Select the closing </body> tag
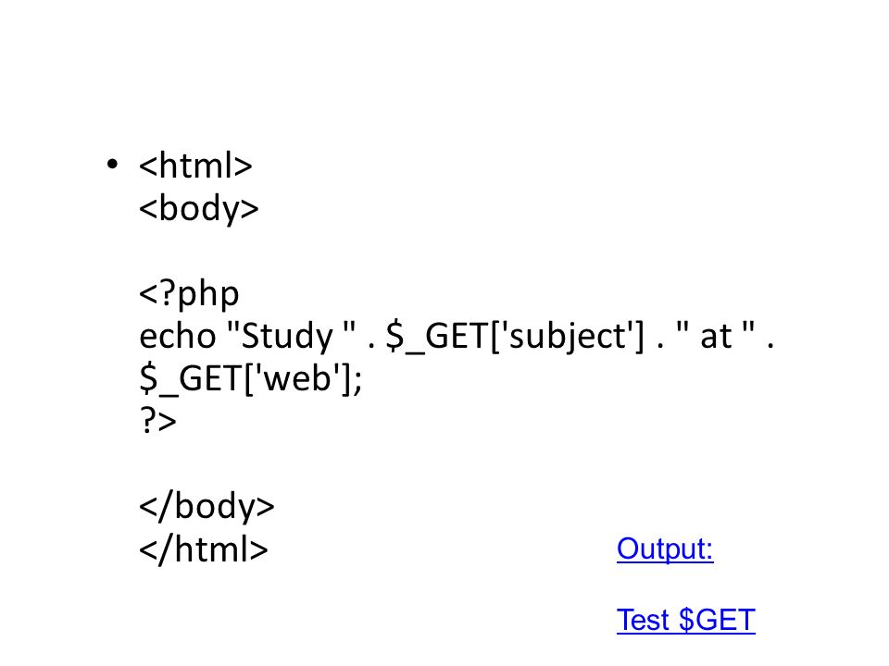Image resolution: width=889 pixels, height=666 pixels. 207,506
